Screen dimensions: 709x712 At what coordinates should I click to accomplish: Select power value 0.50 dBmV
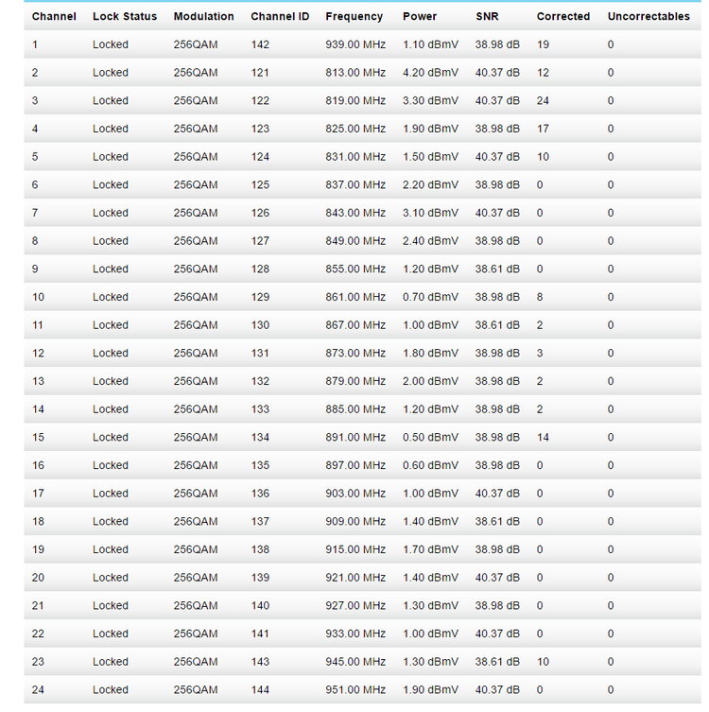430,437
